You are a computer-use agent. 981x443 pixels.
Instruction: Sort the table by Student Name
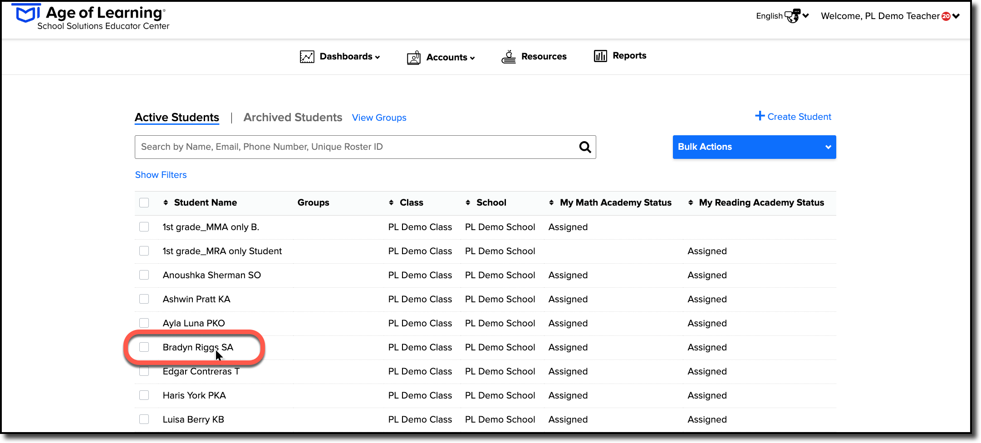pyautogui.click(x=165, y=202)
